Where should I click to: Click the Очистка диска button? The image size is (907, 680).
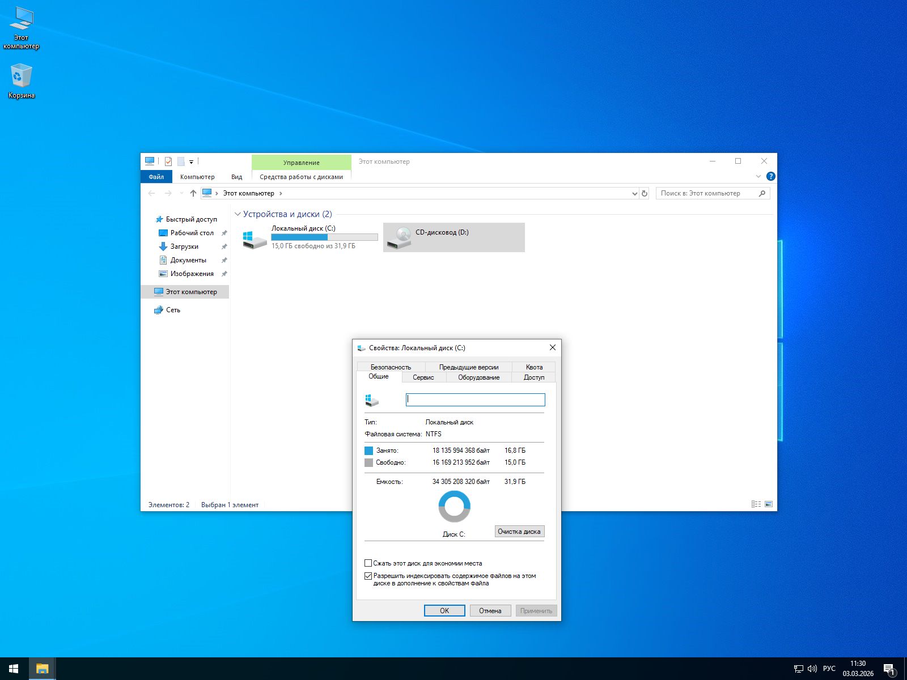point(519,532)
